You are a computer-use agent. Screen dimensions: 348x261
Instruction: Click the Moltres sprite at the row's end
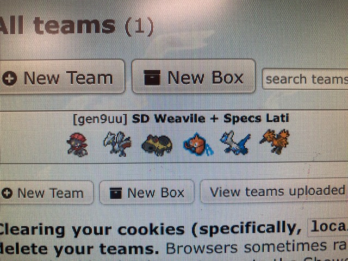275,141
